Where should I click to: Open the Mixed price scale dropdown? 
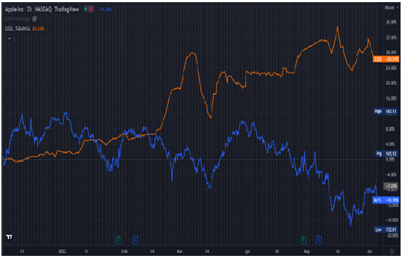(x=391, y=8)
